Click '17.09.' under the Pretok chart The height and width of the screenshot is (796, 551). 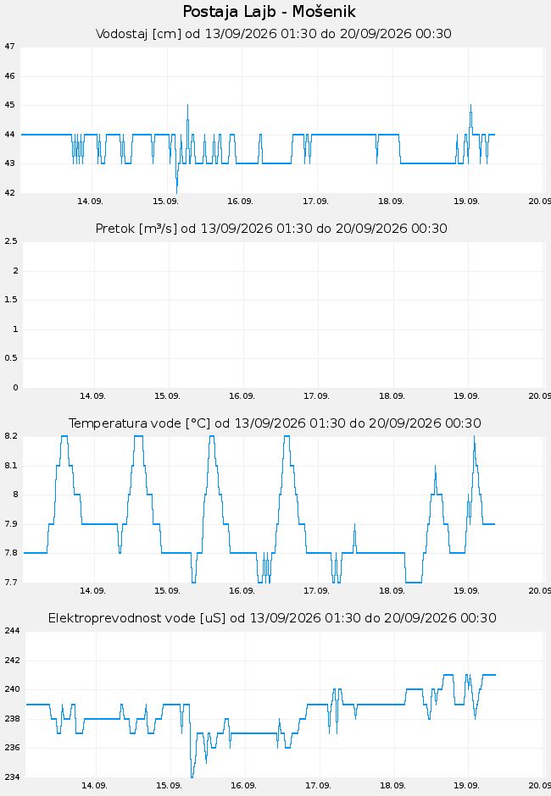pyautogui.click(x=316, y=396)
